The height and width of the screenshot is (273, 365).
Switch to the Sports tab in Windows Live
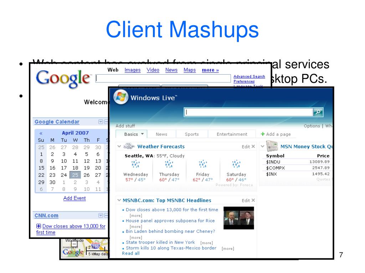(192, 134)
